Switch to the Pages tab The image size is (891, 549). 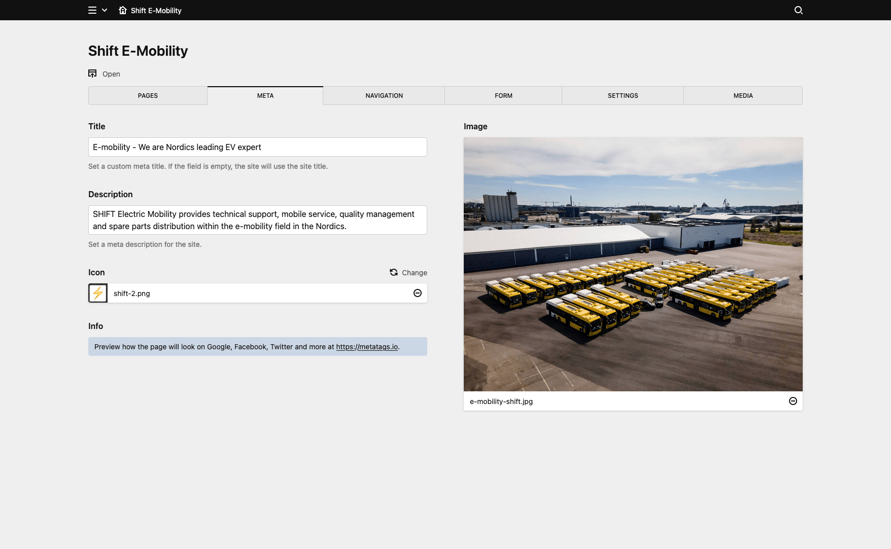(148, 95)
